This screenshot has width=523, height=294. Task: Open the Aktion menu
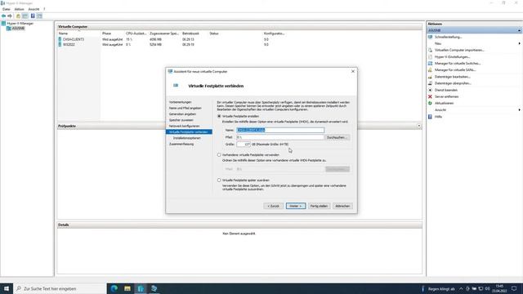click(x=20, y=9)
